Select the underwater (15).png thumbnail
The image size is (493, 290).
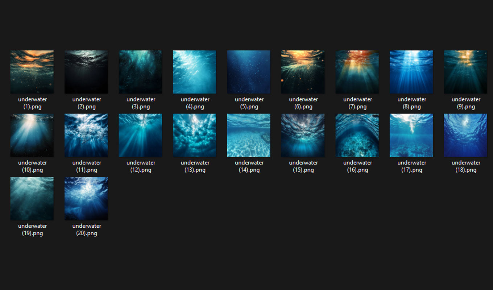[x=303, y=135]
